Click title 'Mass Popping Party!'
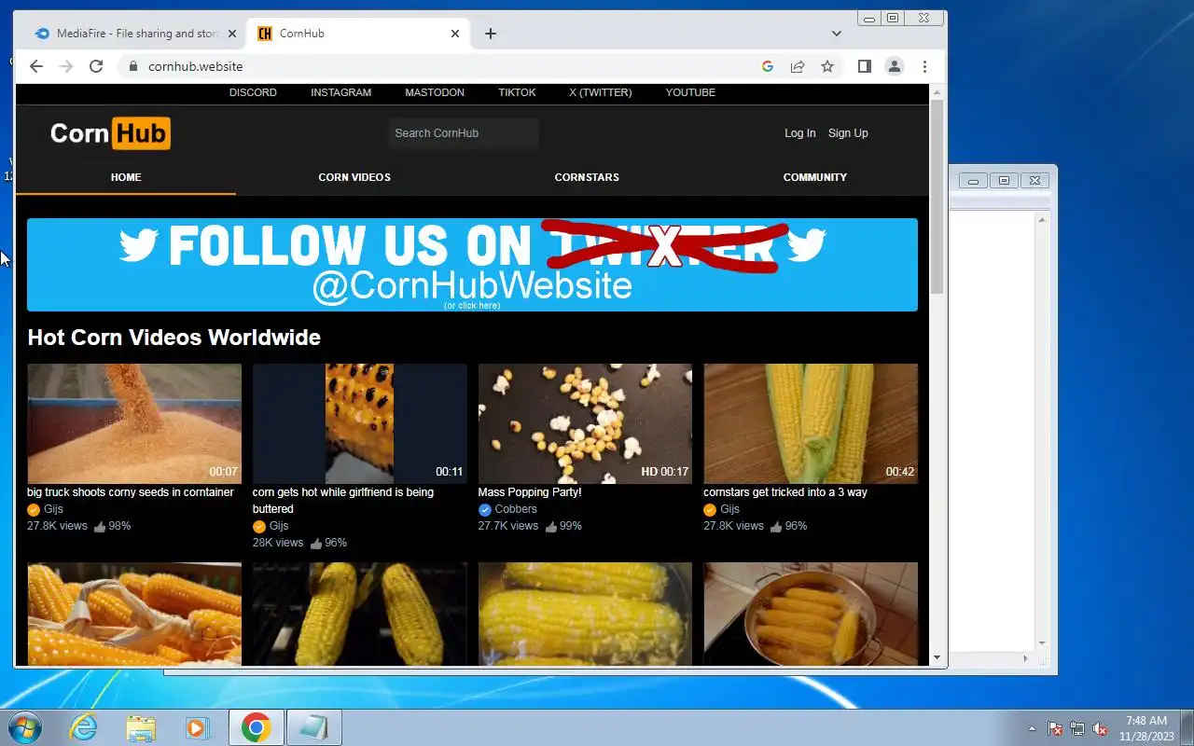1194x746 pixels. pyautogui.click(x=530, y=492)
